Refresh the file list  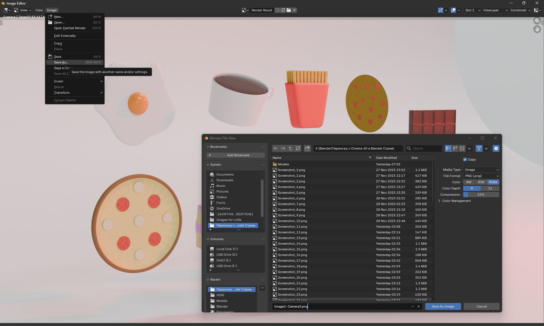point(298,148)
